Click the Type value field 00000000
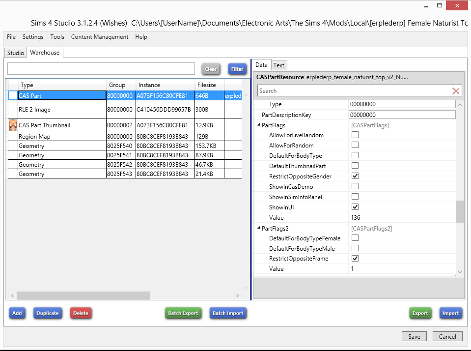Image resolution: width=471 pixels, height=351 pixels. pos(402,104)
